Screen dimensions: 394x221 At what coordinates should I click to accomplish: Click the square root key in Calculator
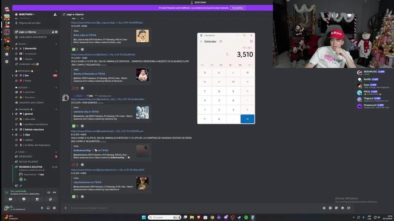point(233,82)
